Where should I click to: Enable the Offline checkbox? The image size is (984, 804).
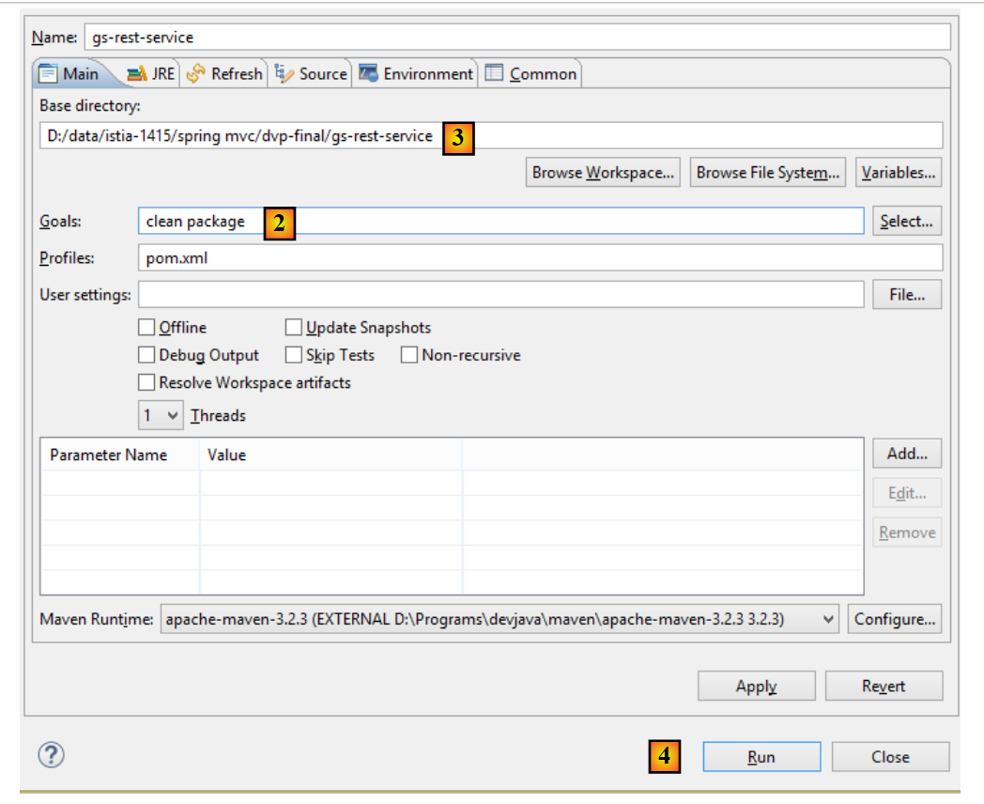pos(146,328)
